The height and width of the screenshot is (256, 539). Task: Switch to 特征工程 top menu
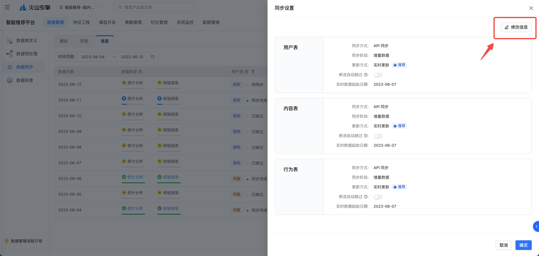81,22
